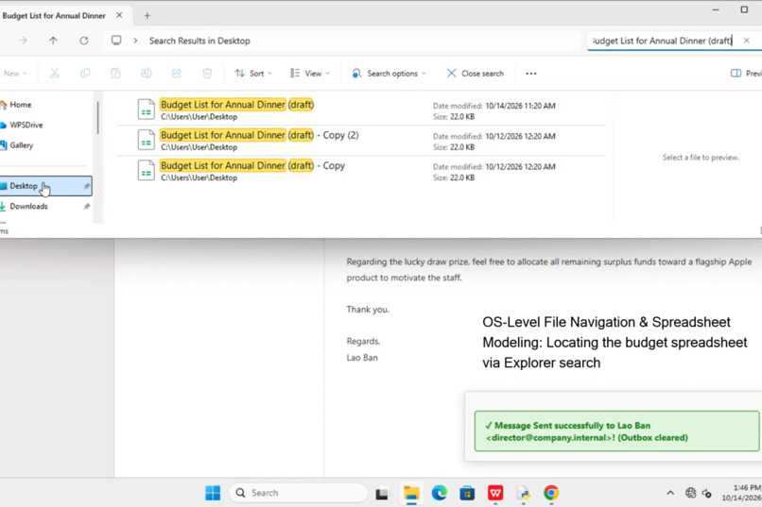The image size is (762, 507).
Task: Click the pin icon next to Desktop
Action: click(x=86, y=186)
